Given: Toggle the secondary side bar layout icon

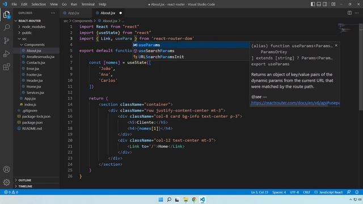Looking at the screenshot, I should [x=325, y=4].
